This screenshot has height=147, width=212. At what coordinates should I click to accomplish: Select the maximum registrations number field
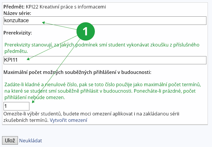click(x=16, y=106)
